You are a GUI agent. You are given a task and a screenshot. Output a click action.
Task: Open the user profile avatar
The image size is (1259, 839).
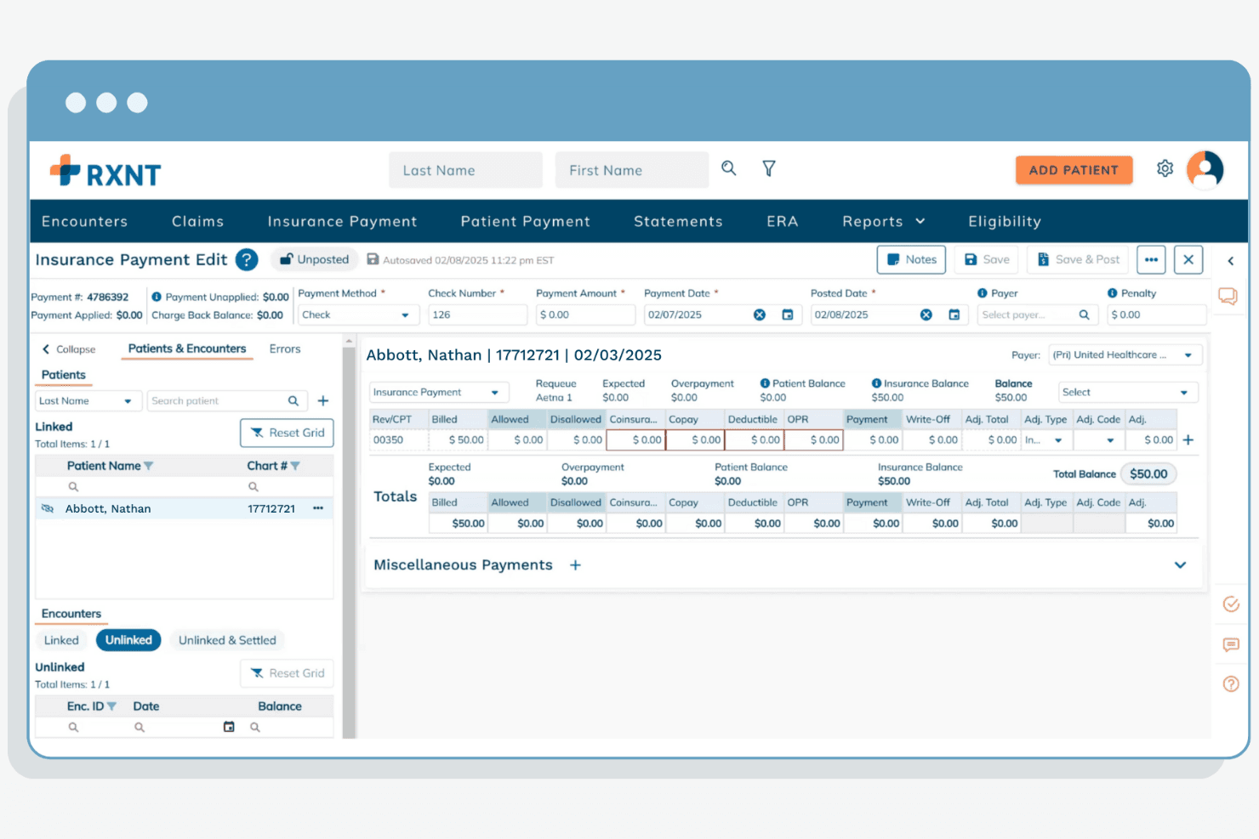[x=1205, y=169]
